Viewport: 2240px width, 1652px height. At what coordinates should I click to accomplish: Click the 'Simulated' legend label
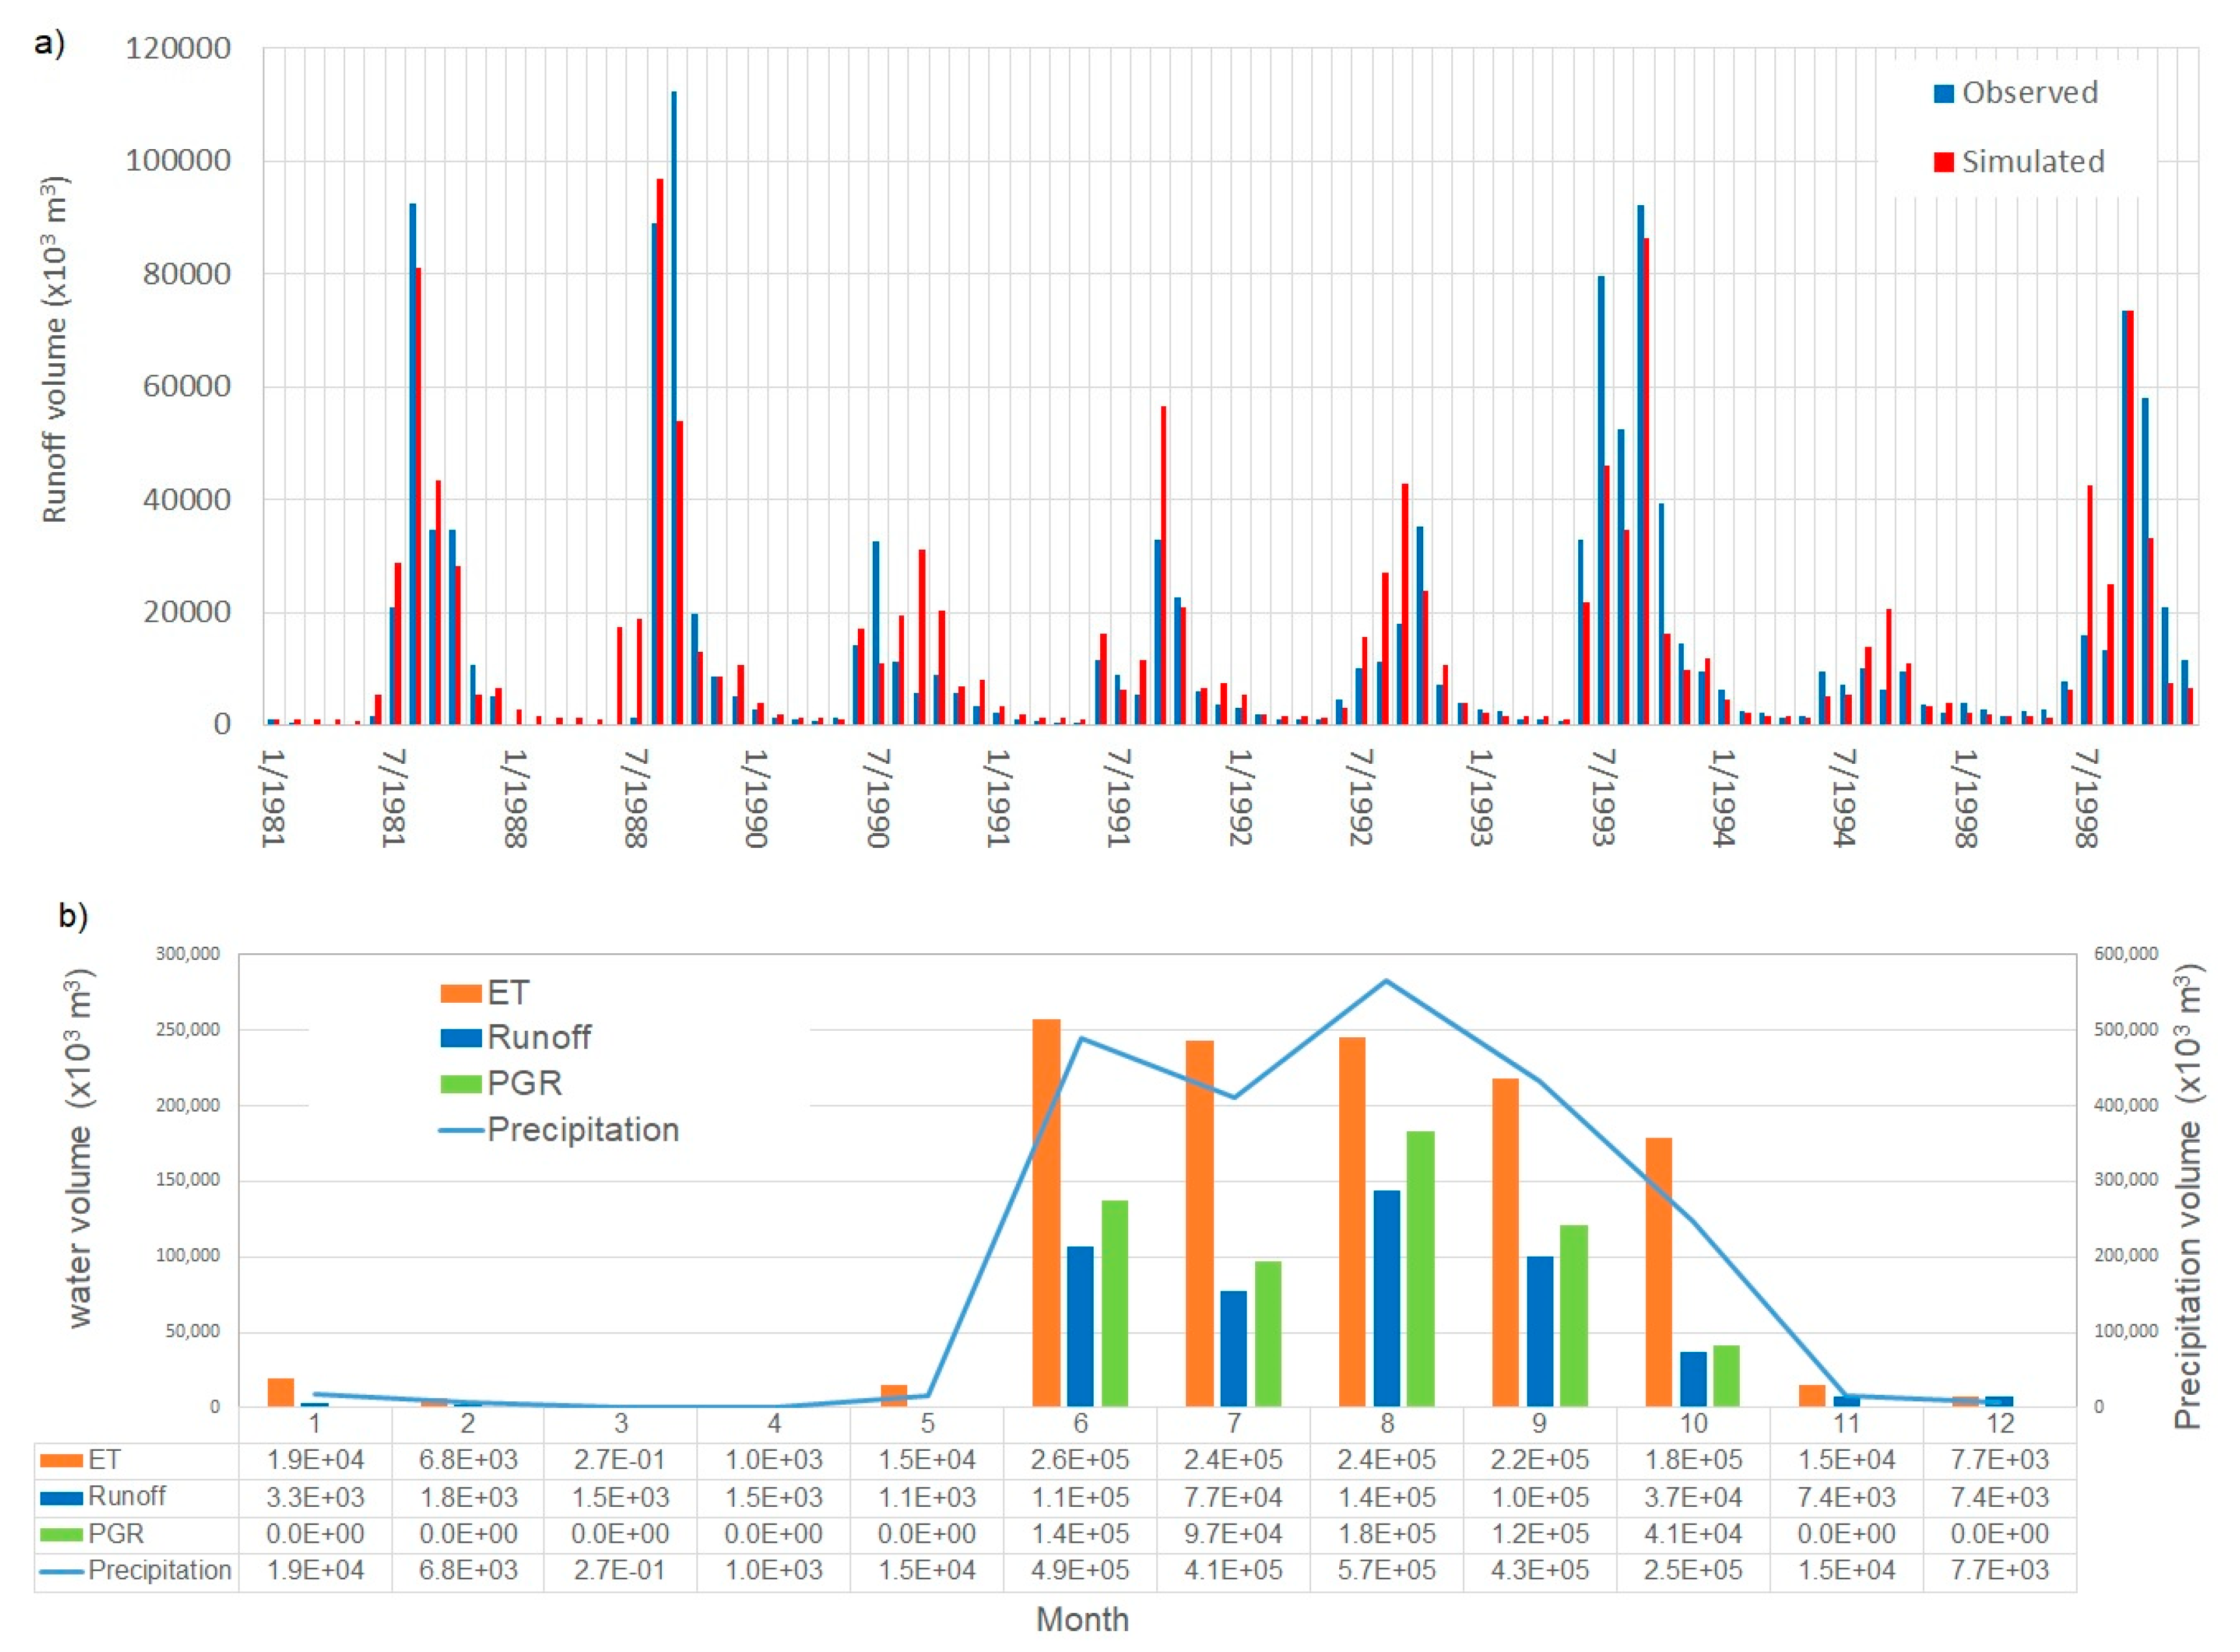(x=2033, y=162)
